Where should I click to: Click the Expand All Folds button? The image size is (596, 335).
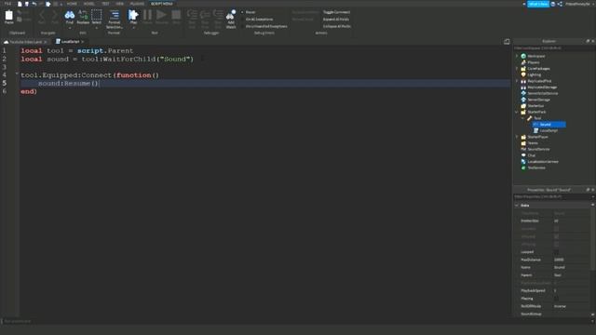point(335,20)
